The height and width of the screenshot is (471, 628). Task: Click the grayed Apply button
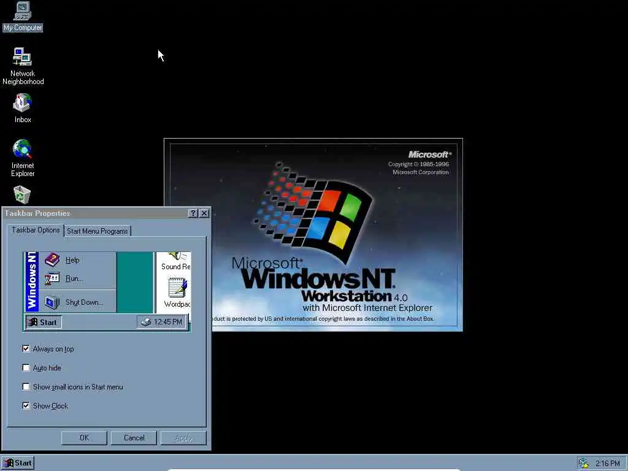click(183, 438)
